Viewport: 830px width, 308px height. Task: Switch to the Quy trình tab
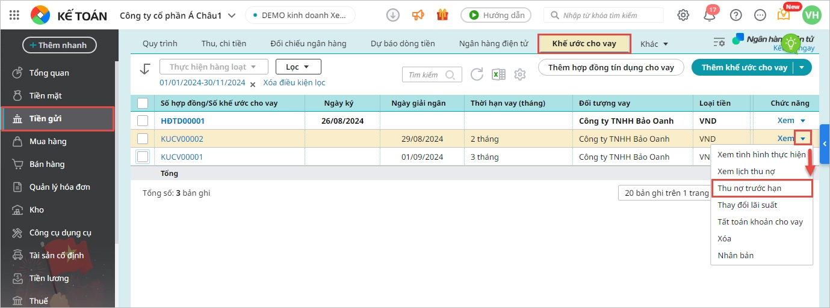pyautogui.click(x=159, y=43)
